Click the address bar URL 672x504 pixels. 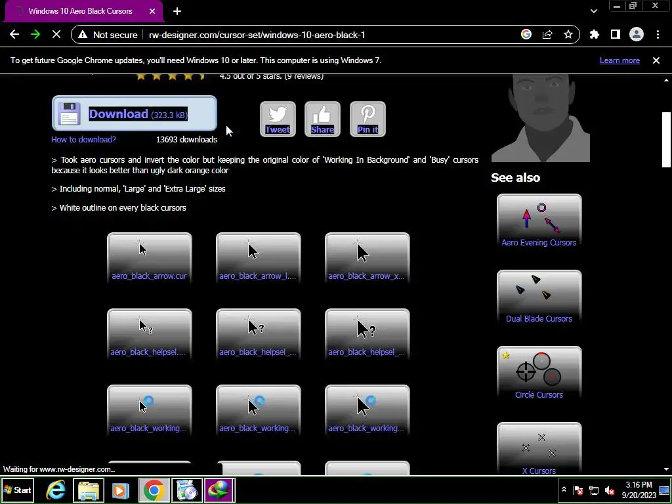(x=257, y=35)
